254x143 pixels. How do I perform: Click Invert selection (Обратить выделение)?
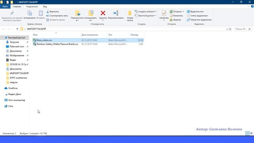[x=199, y=20]
